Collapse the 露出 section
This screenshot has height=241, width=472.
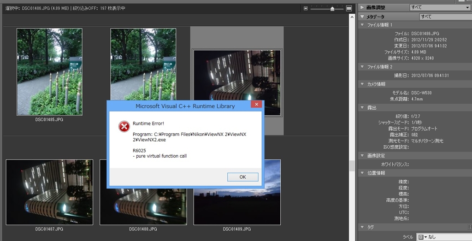(x=362, y=107)
